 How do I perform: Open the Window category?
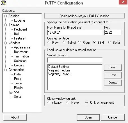[x=14, y=43]
